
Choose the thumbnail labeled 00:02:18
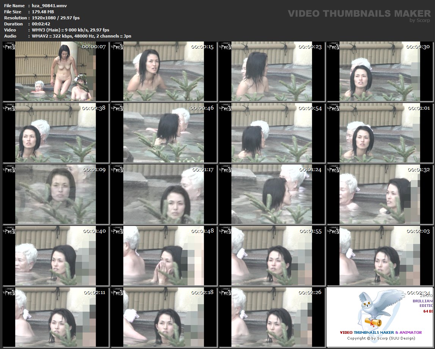click(x=164, y=318)
